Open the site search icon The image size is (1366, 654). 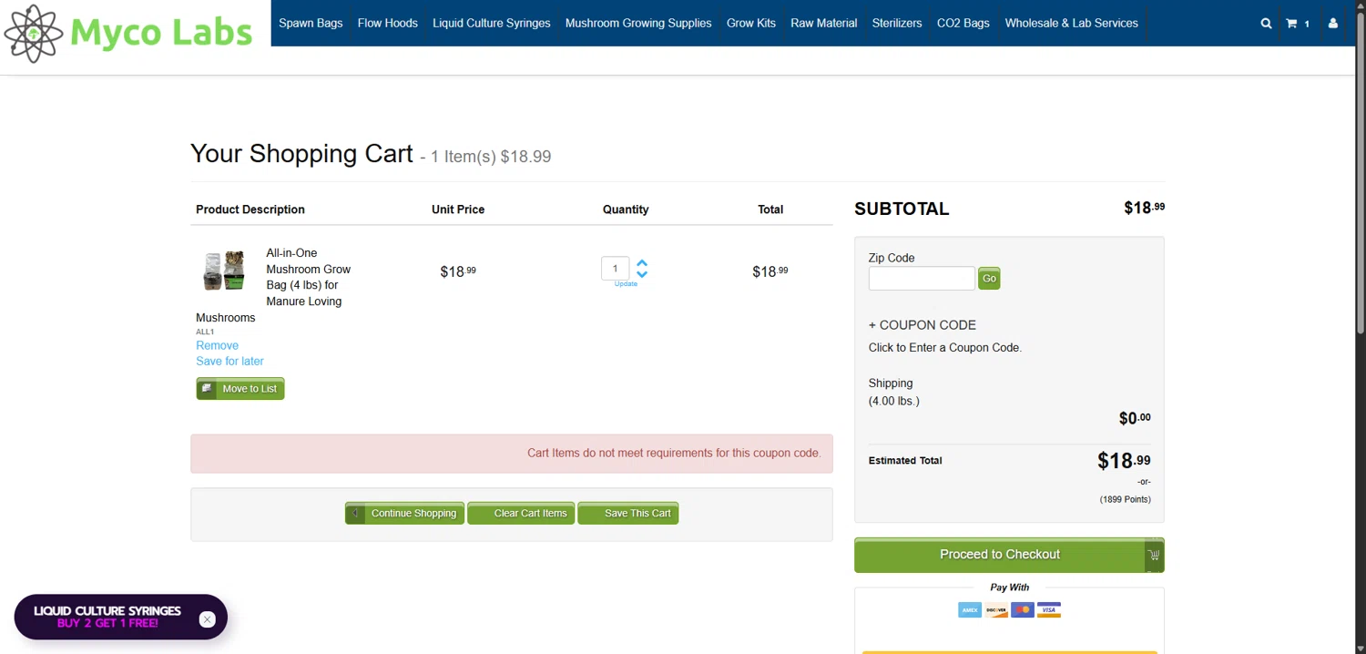1266,24
